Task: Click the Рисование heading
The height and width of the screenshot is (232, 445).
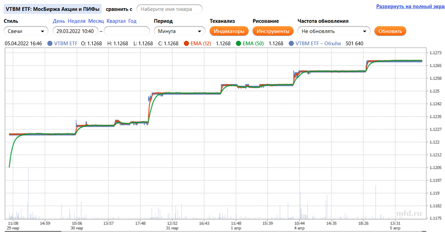Action: click(266, 21)
